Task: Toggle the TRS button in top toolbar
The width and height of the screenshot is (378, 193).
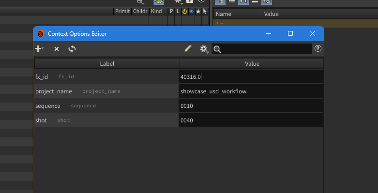Action: coord(267,1)
